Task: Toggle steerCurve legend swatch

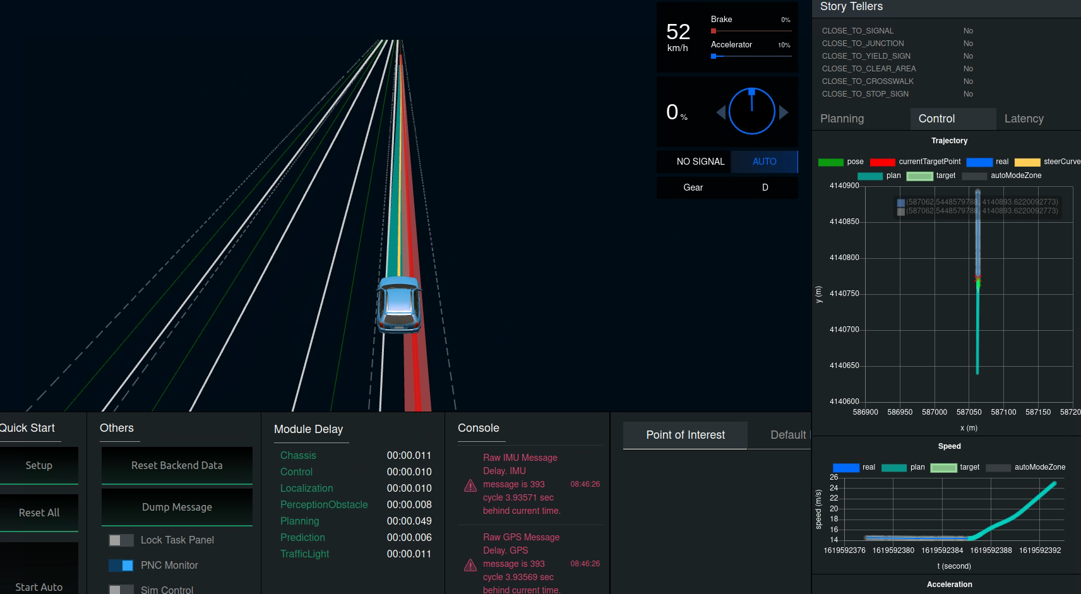Action: 1027,162
